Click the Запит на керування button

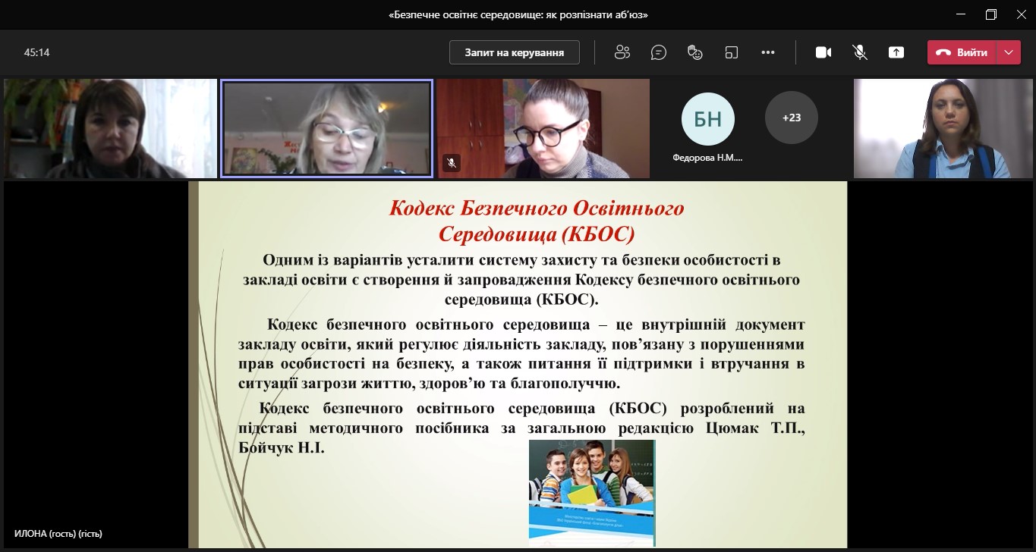tap(514, 52)
